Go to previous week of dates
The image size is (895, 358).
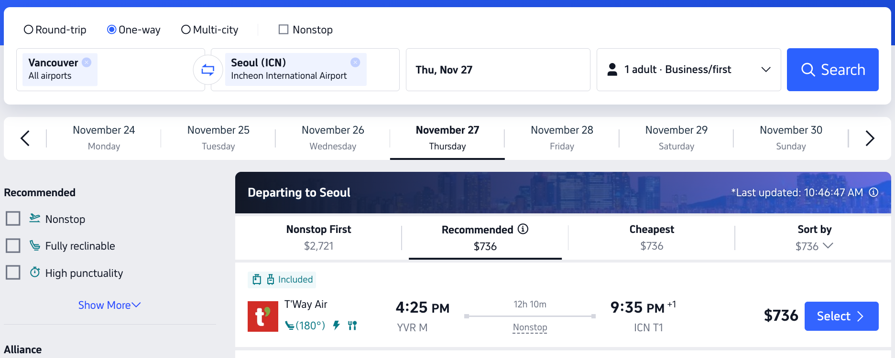pos(25,138)
